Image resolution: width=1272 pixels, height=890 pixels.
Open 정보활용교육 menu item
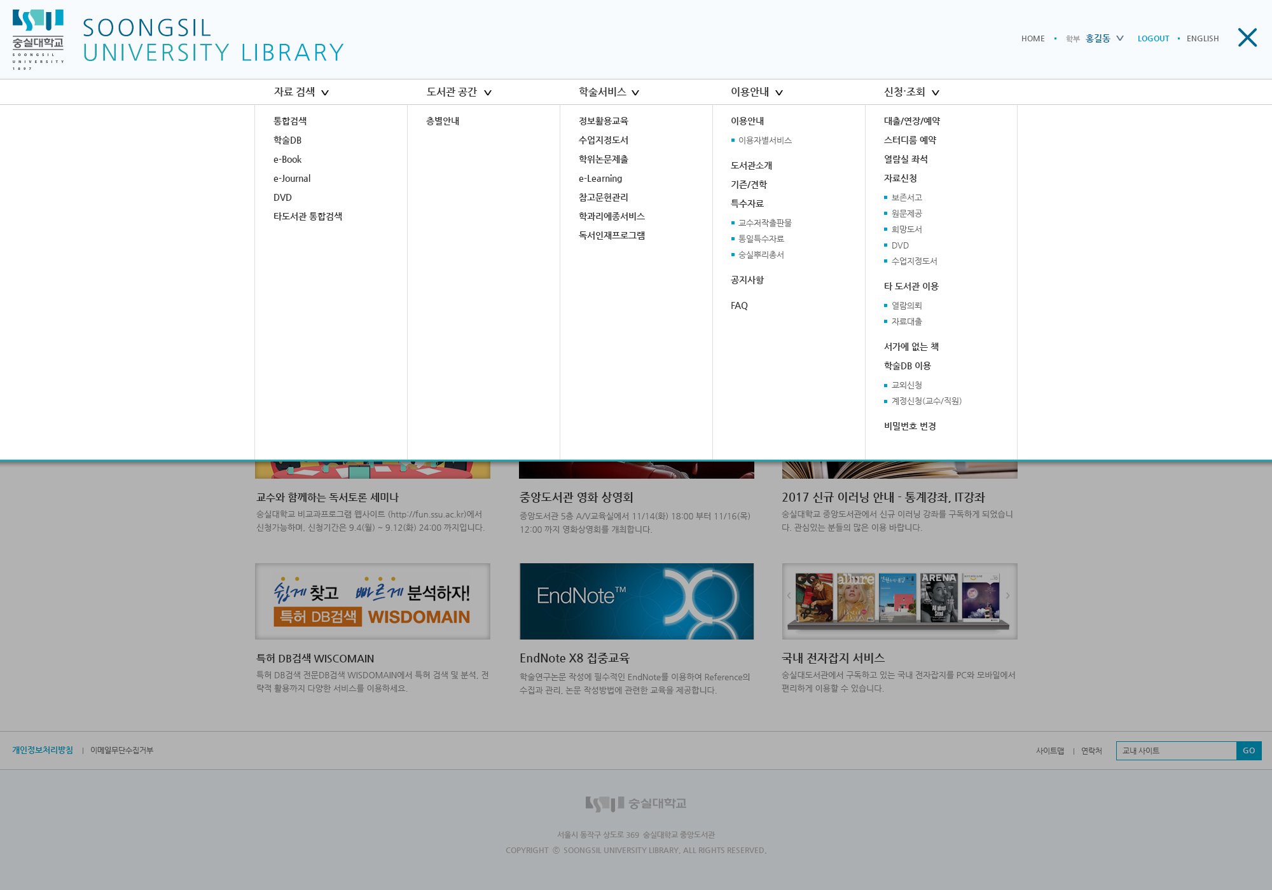tap(603, 121)
